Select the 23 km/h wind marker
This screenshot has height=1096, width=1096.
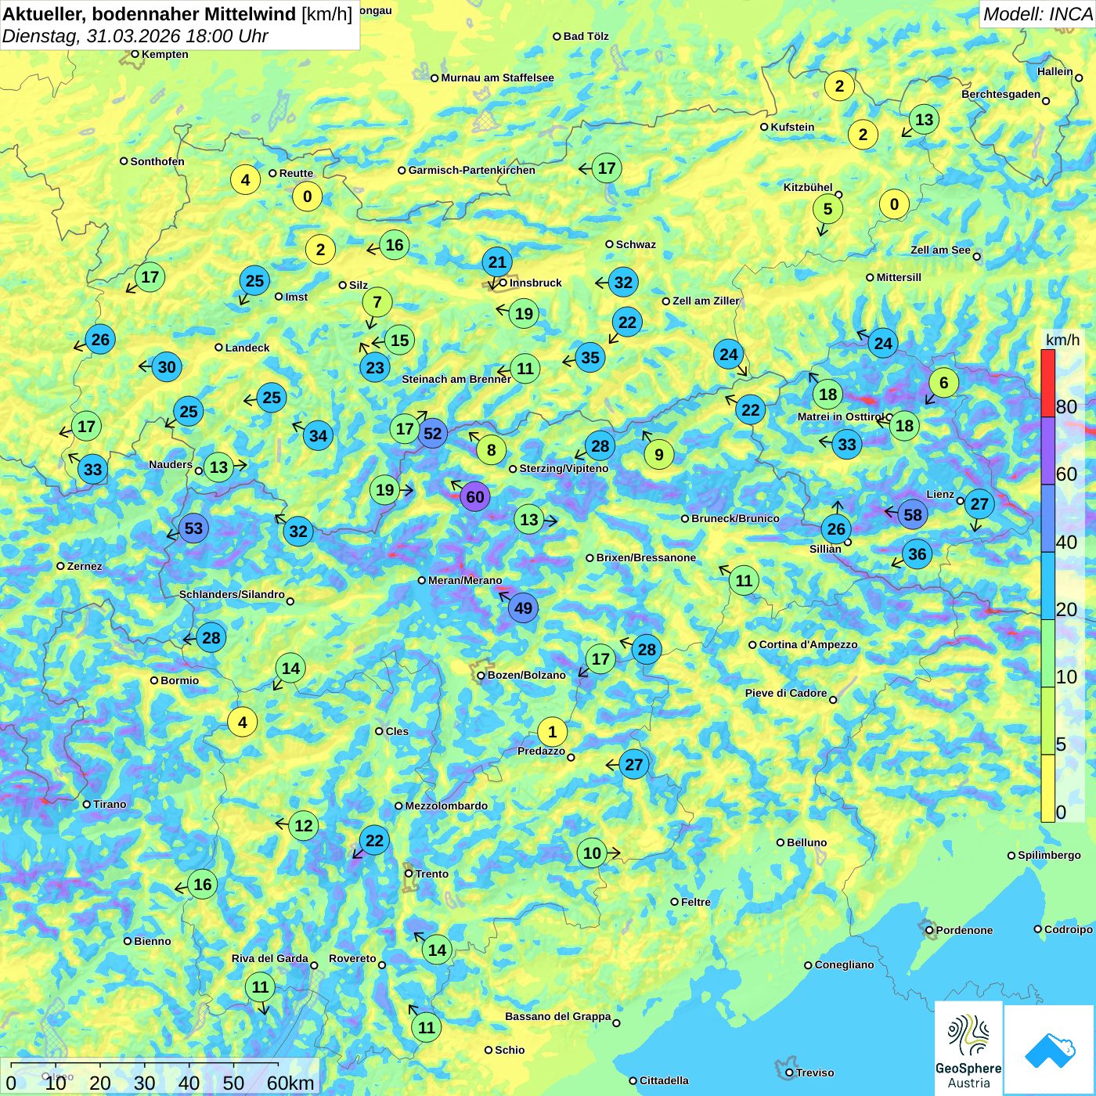375,367
